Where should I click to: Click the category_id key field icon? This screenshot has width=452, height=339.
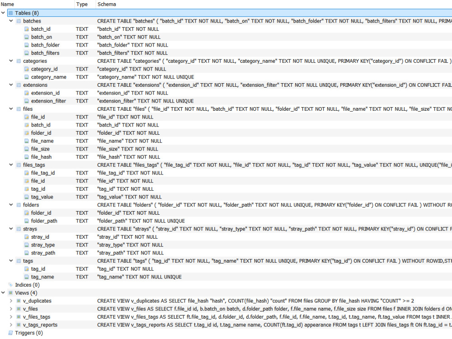[x=27, y=69]
